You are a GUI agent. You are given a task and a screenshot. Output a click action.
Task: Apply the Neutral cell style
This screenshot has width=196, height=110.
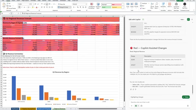pyautogui.click(x=116, y=7)
